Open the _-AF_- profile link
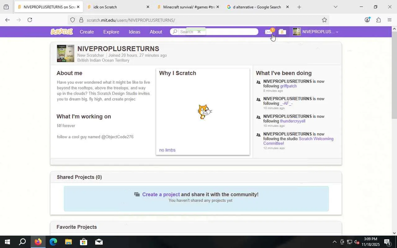 click(286, 104)
